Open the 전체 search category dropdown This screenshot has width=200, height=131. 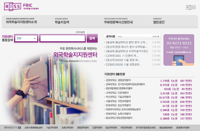click(26, 38)
